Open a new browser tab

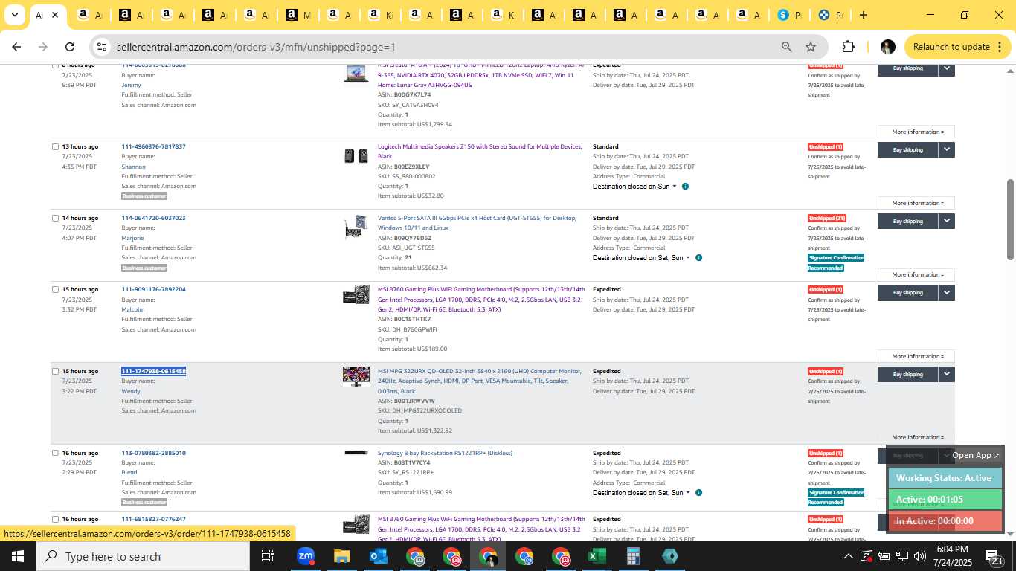[863, 15]
